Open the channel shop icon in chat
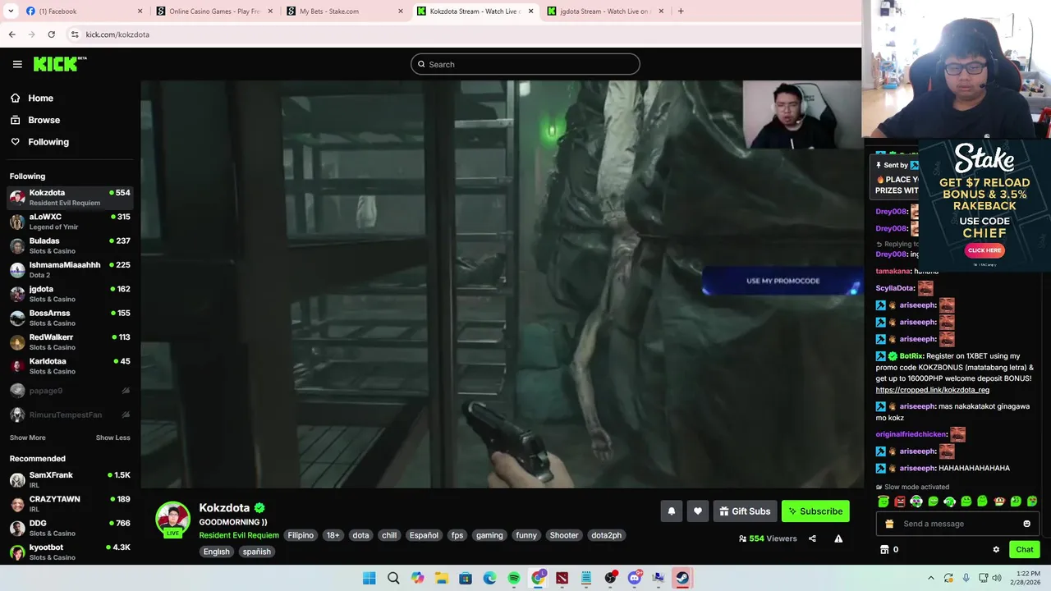Image resolution: width=1051 pixels, height=591 pixels. point(884,550)
